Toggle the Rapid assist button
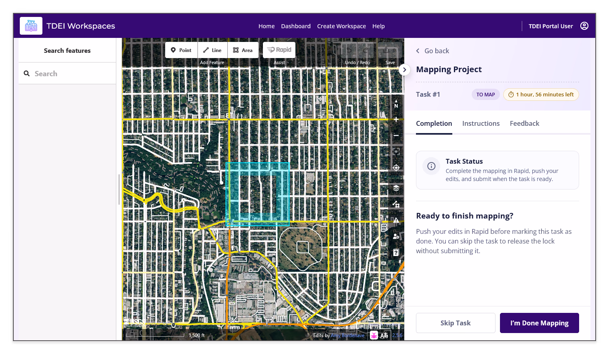 [279, 50]
